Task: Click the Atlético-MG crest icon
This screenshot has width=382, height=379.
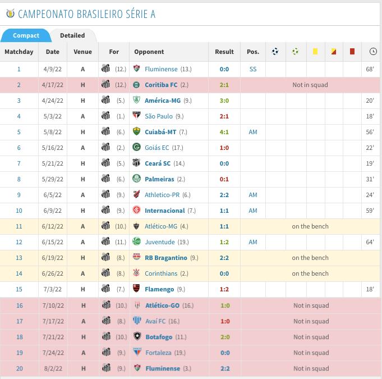Action: coord(136,226)
